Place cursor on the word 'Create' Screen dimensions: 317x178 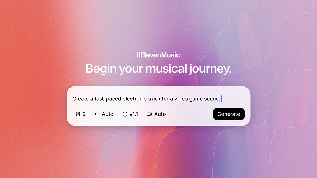click(x=81, y=99)
